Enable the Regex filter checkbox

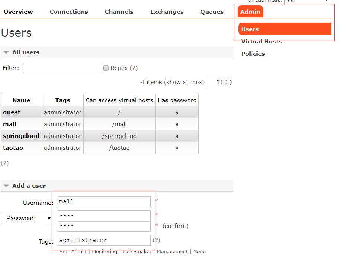(106, 68)
